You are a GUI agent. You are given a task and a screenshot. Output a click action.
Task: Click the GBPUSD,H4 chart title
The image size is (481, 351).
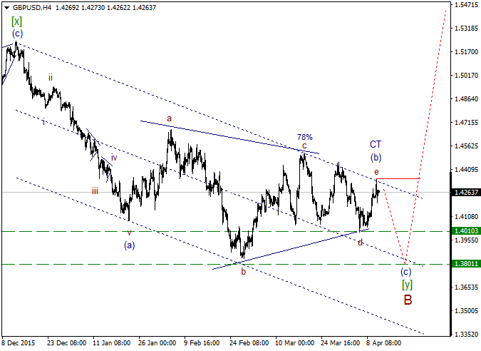pos(32,8)
